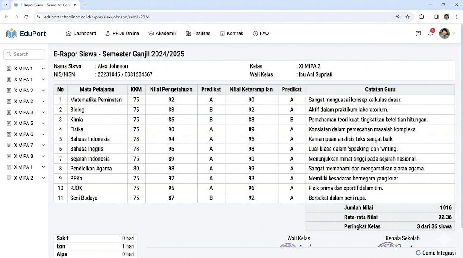Toggle the browser side panel icon

pos(436,17)
